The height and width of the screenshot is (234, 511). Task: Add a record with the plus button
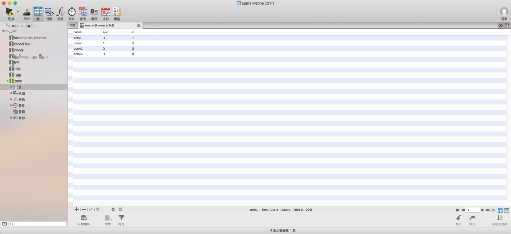click(77, 209)
